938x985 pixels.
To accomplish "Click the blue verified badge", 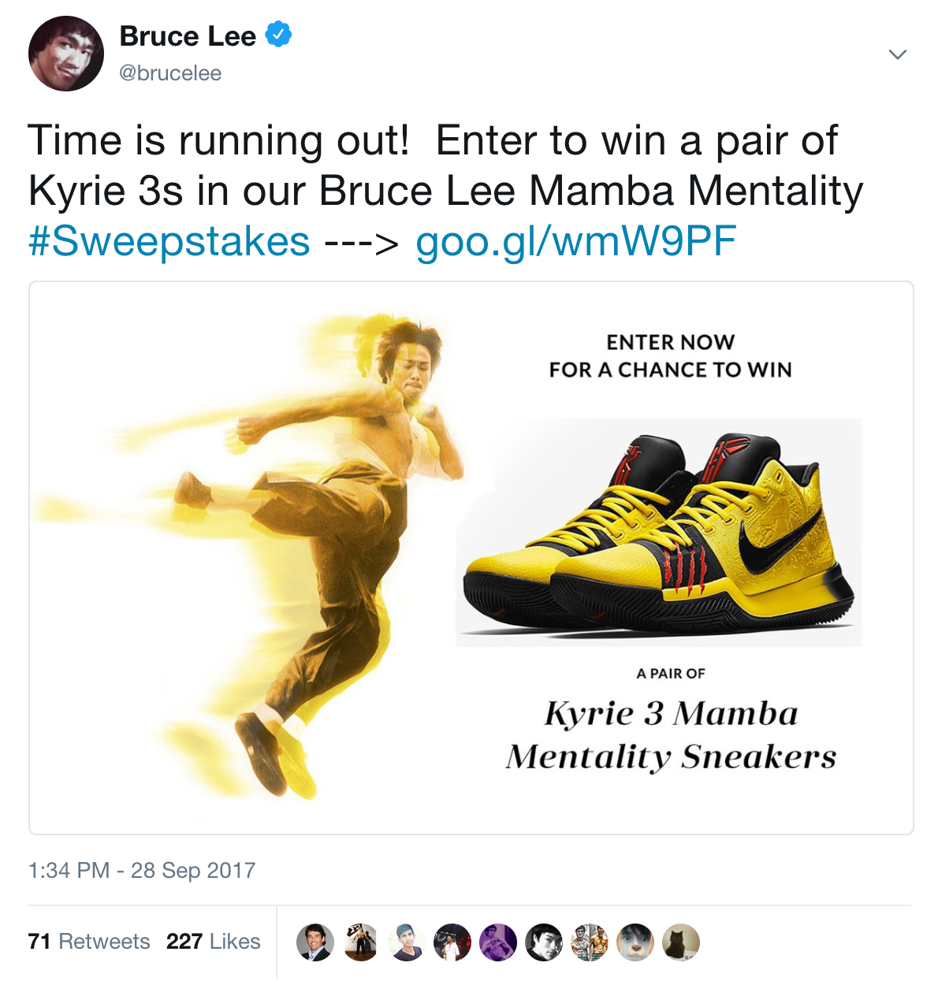I will [278, 35].
